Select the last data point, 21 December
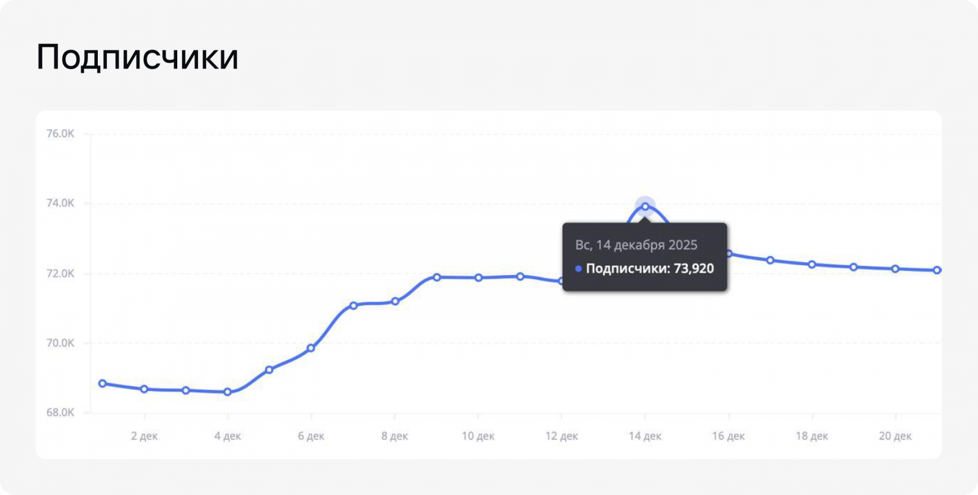Viewport: 978px width, 495px height. click(x=937, y=270)
